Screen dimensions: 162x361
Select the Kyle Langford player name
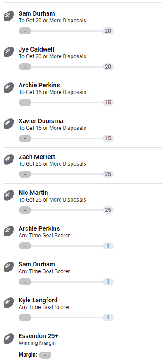pos(38,300)
